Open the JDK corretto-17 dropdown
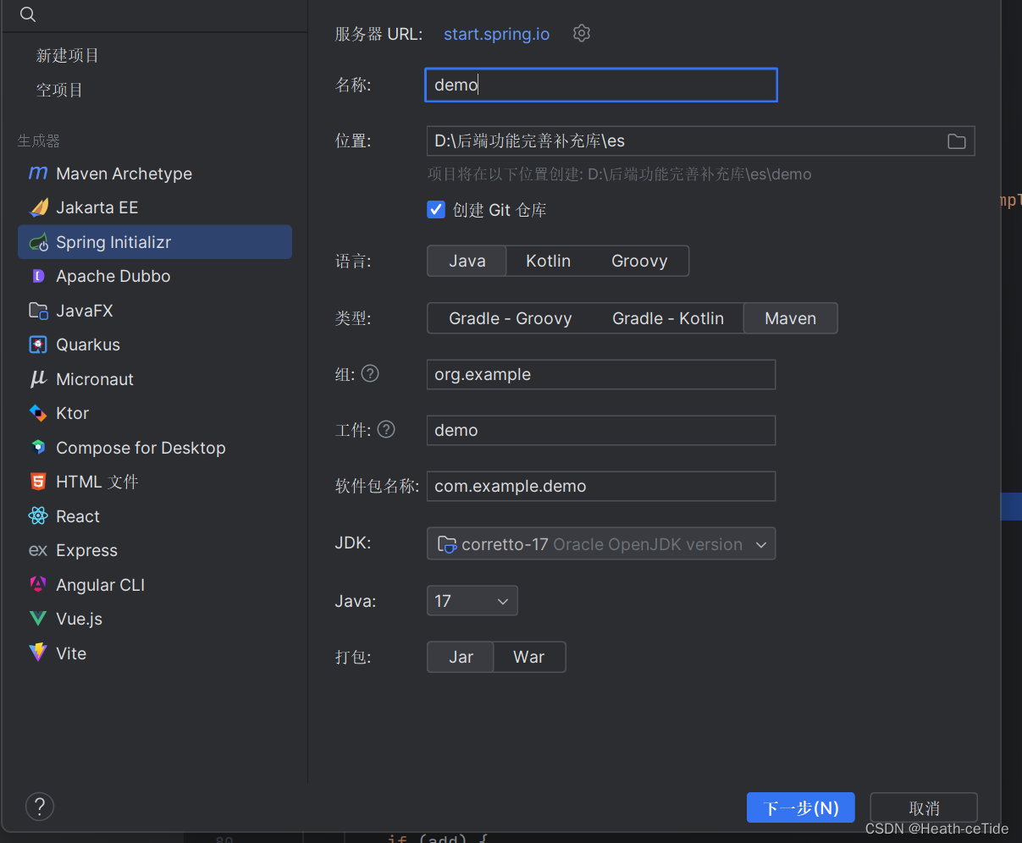 (601, 544)
